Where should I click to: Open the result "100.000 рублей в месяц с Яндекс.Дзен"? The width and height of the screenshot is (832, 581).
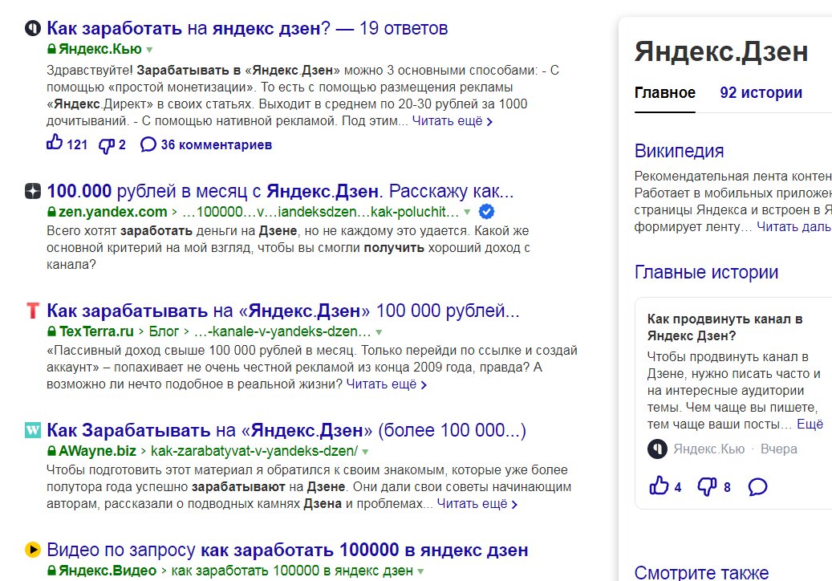pos(280,191)
